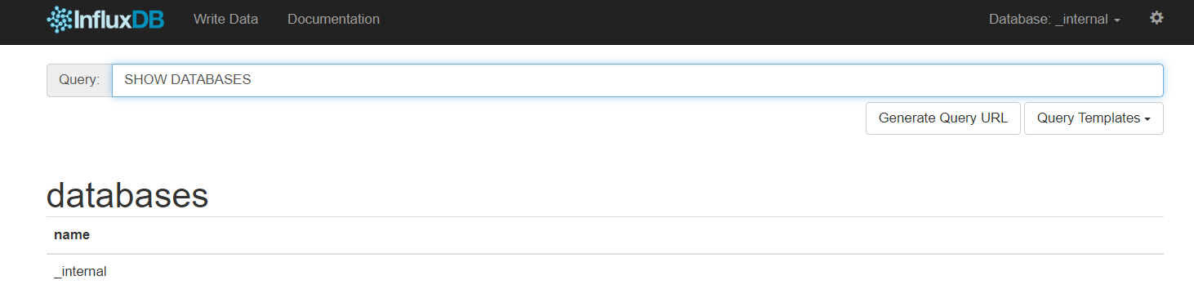Go to the Documentation page
Screen dimensions: 1194x307
(x=333, y=19)
